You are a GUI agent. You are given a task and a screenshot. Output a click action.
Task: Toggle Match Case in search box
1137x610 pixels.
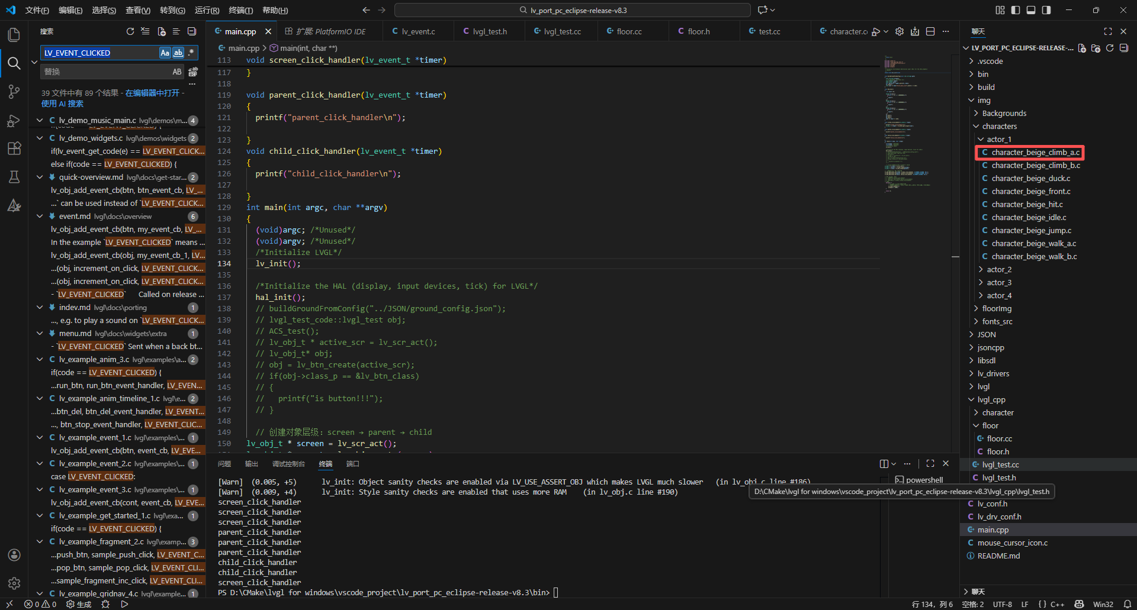click(165, 53)
